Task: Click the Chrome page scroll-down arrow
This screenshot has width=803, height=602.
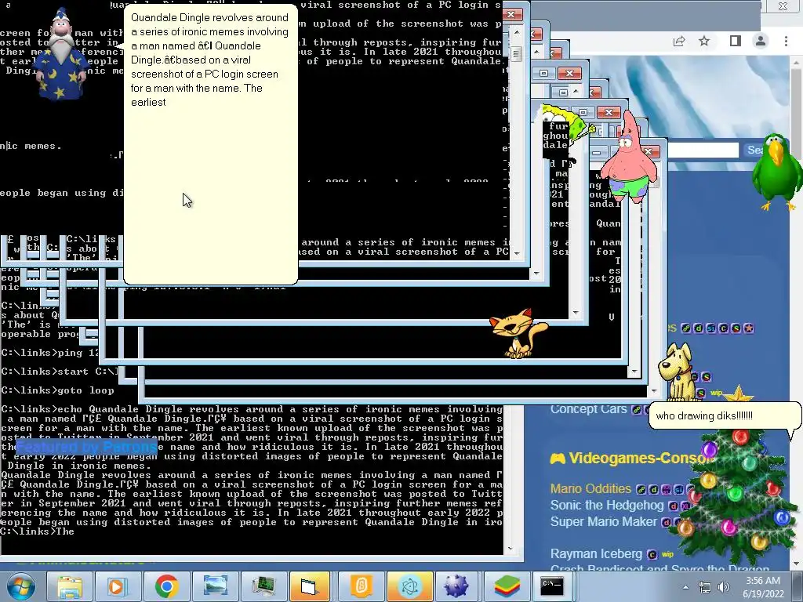Action: [x=796, y=564]
